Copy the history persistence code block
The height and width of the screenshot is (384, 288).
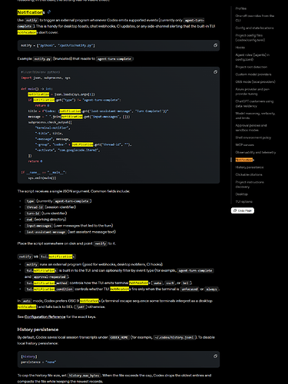pyautogui.click(x=215, y=356)
